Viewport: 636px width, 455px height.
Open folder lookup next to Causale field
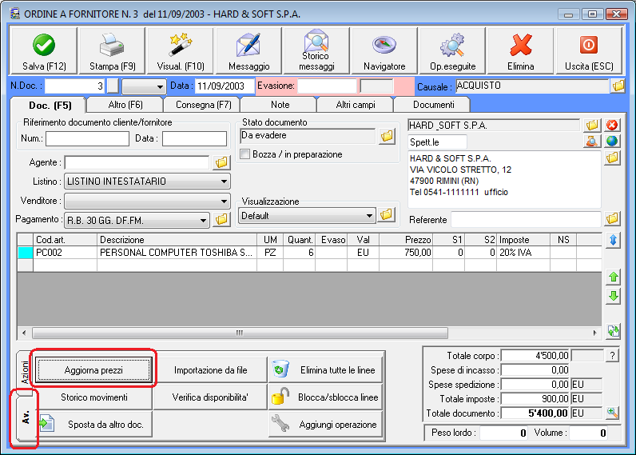click(x=618, y=86)
